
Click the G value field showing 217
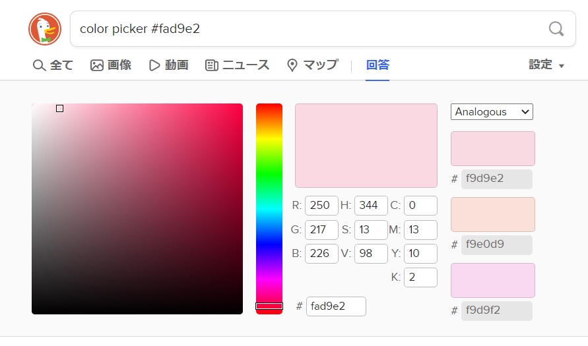click(322, 230)
